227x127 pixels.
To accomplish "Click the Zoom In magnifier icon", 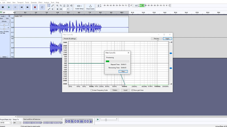I will (57, 5).
